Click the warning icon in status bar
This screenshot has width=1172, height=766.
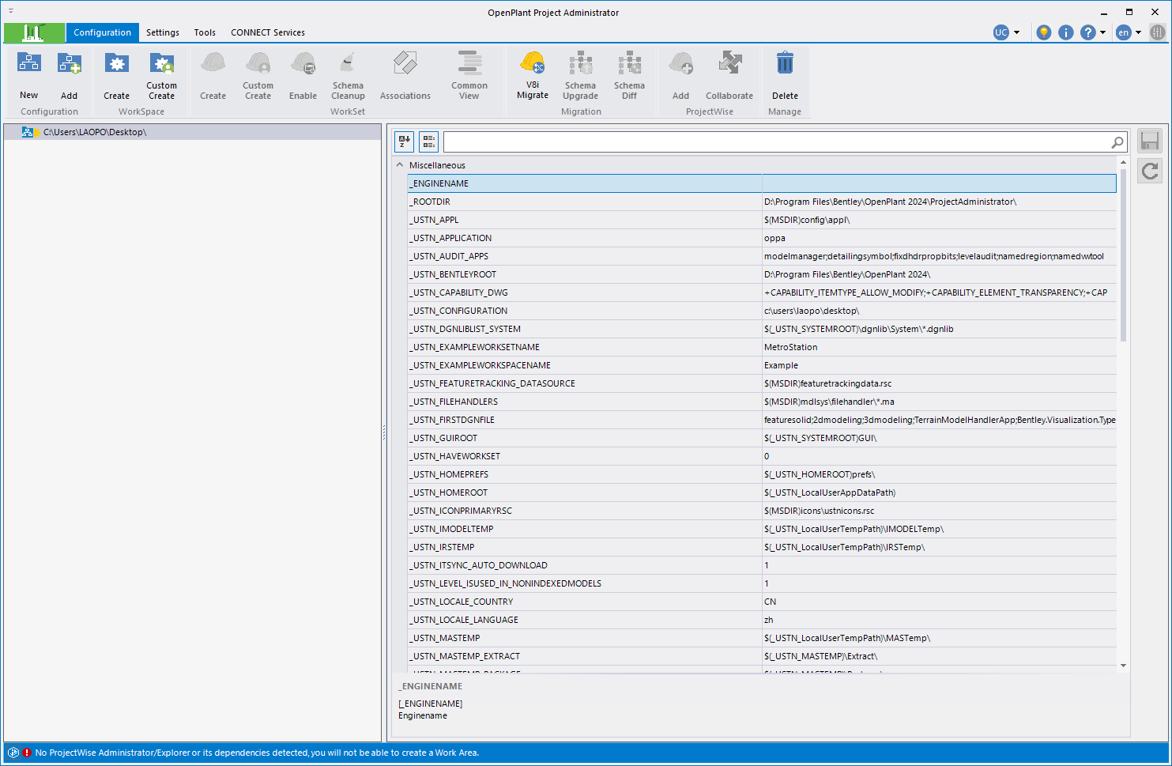(x=27, y=753)
